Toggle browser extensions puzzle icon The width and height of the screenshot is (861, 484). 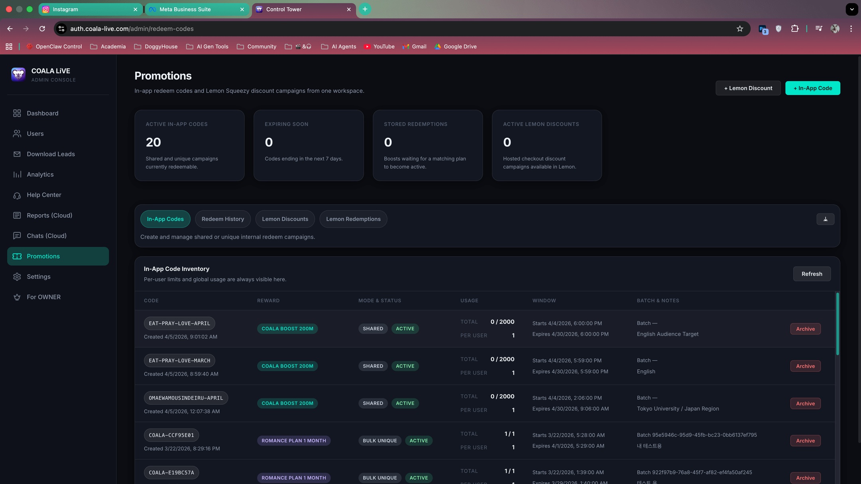click(x=795, y=28)
